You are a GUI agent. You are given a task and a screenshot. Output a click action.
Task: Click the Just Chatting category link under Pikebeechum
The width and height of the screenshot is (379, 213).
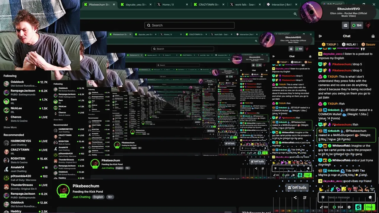pyautogui.click(x=81, y=197)
